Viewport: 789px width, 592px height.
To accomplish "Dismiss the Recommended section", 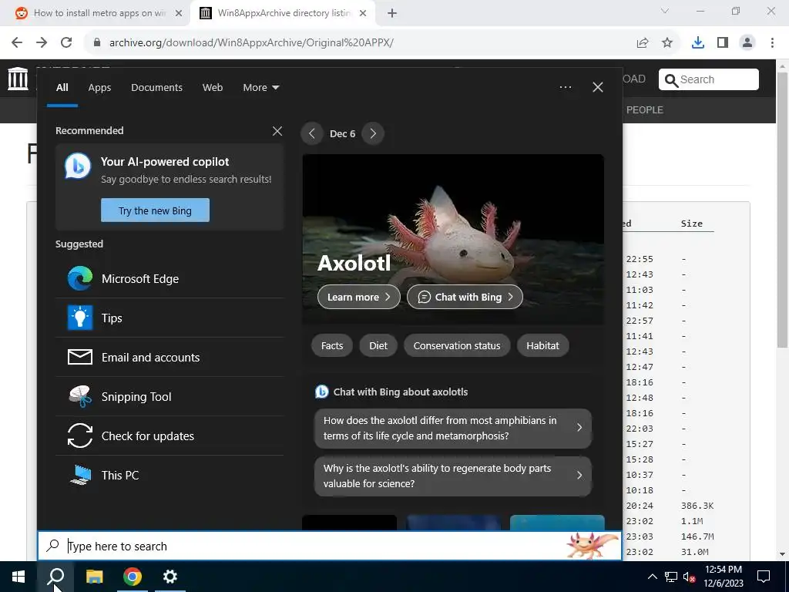I will [277, 131].
